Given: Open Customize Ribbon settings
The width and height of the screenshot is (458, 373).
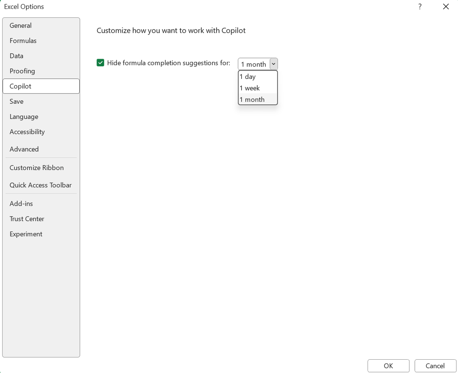Looking at the screenshot, I should pyautogui.click(x=41, y=168).
